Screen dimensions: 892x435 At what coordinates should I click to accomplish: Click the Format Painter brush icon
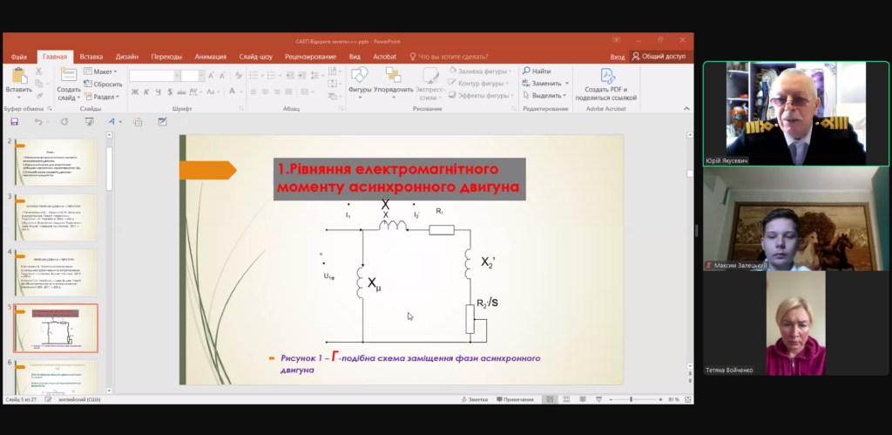click(38, 94)
